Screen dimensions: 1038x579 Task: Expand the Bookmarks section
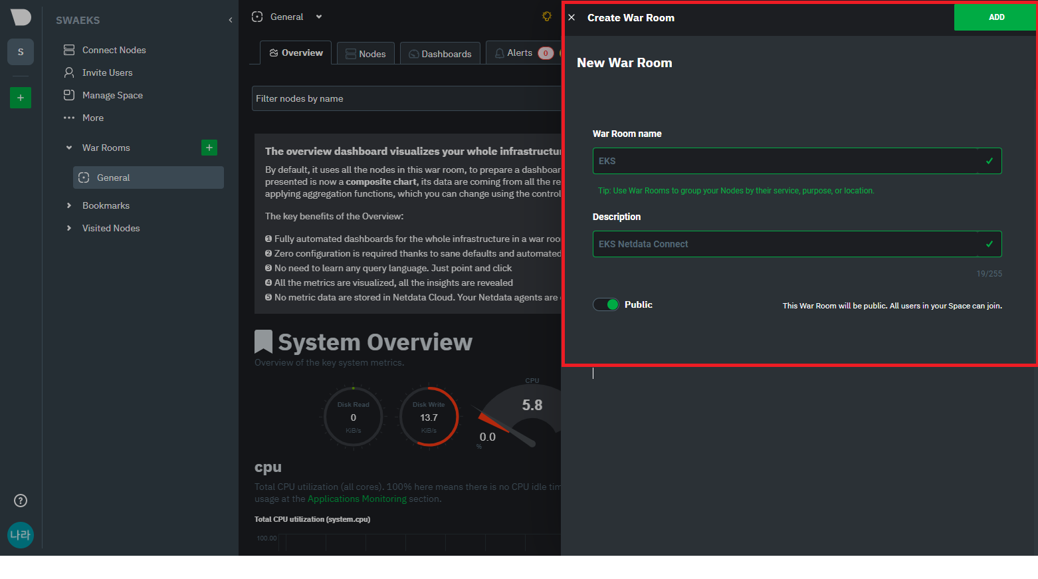coord(69,205)
